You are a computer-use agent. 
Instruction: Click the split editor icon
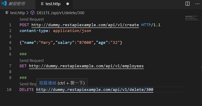point(188,4)
